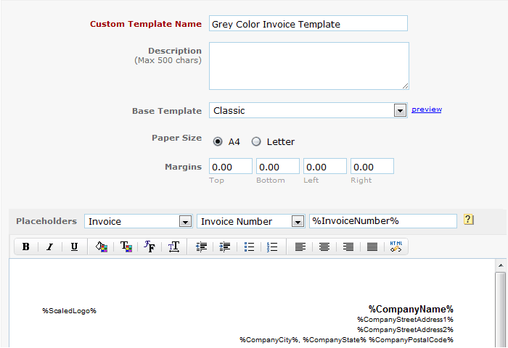The width and height of the screenshot is (508, 348).
Task: Click editor scrollbar up arrow
Action: (501, 265)
